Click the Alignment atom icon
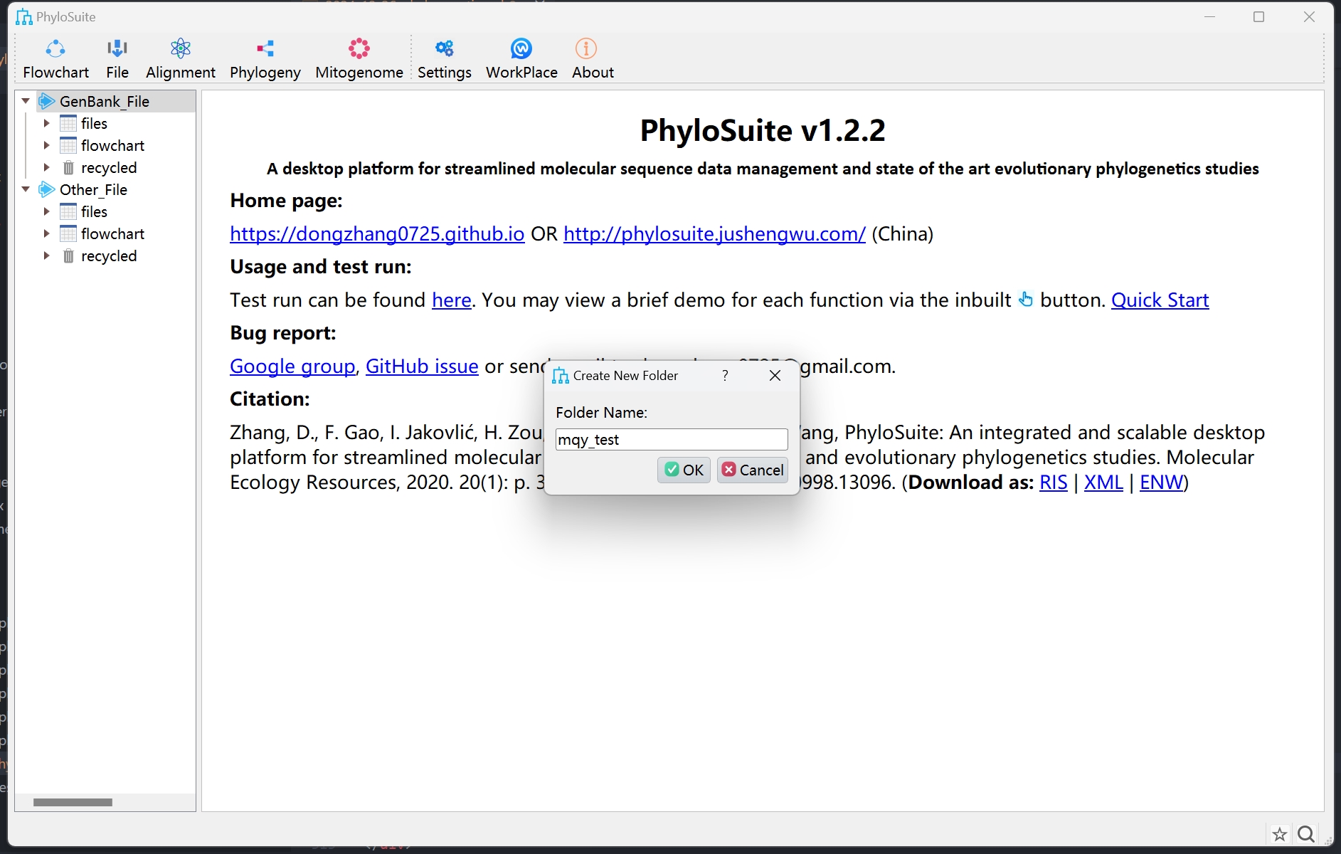Image resolution: width=1341 pixels, height=854 pixels. [181, 49]
